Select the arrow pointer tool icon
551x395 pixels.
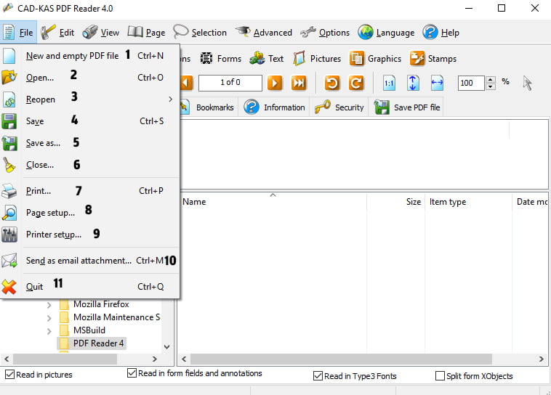(x=527, y=84)
